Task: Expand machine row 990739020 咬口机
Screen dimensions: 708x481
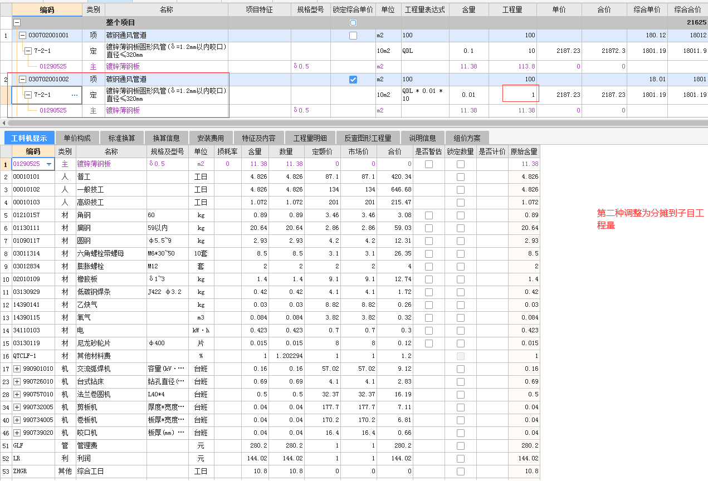Action: click(17, 433)
